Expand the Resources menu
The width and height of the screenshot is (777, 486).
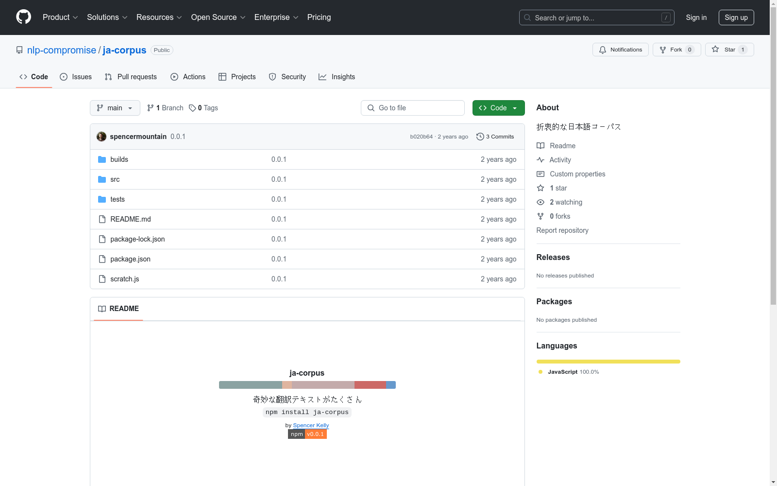click(159, 17)
